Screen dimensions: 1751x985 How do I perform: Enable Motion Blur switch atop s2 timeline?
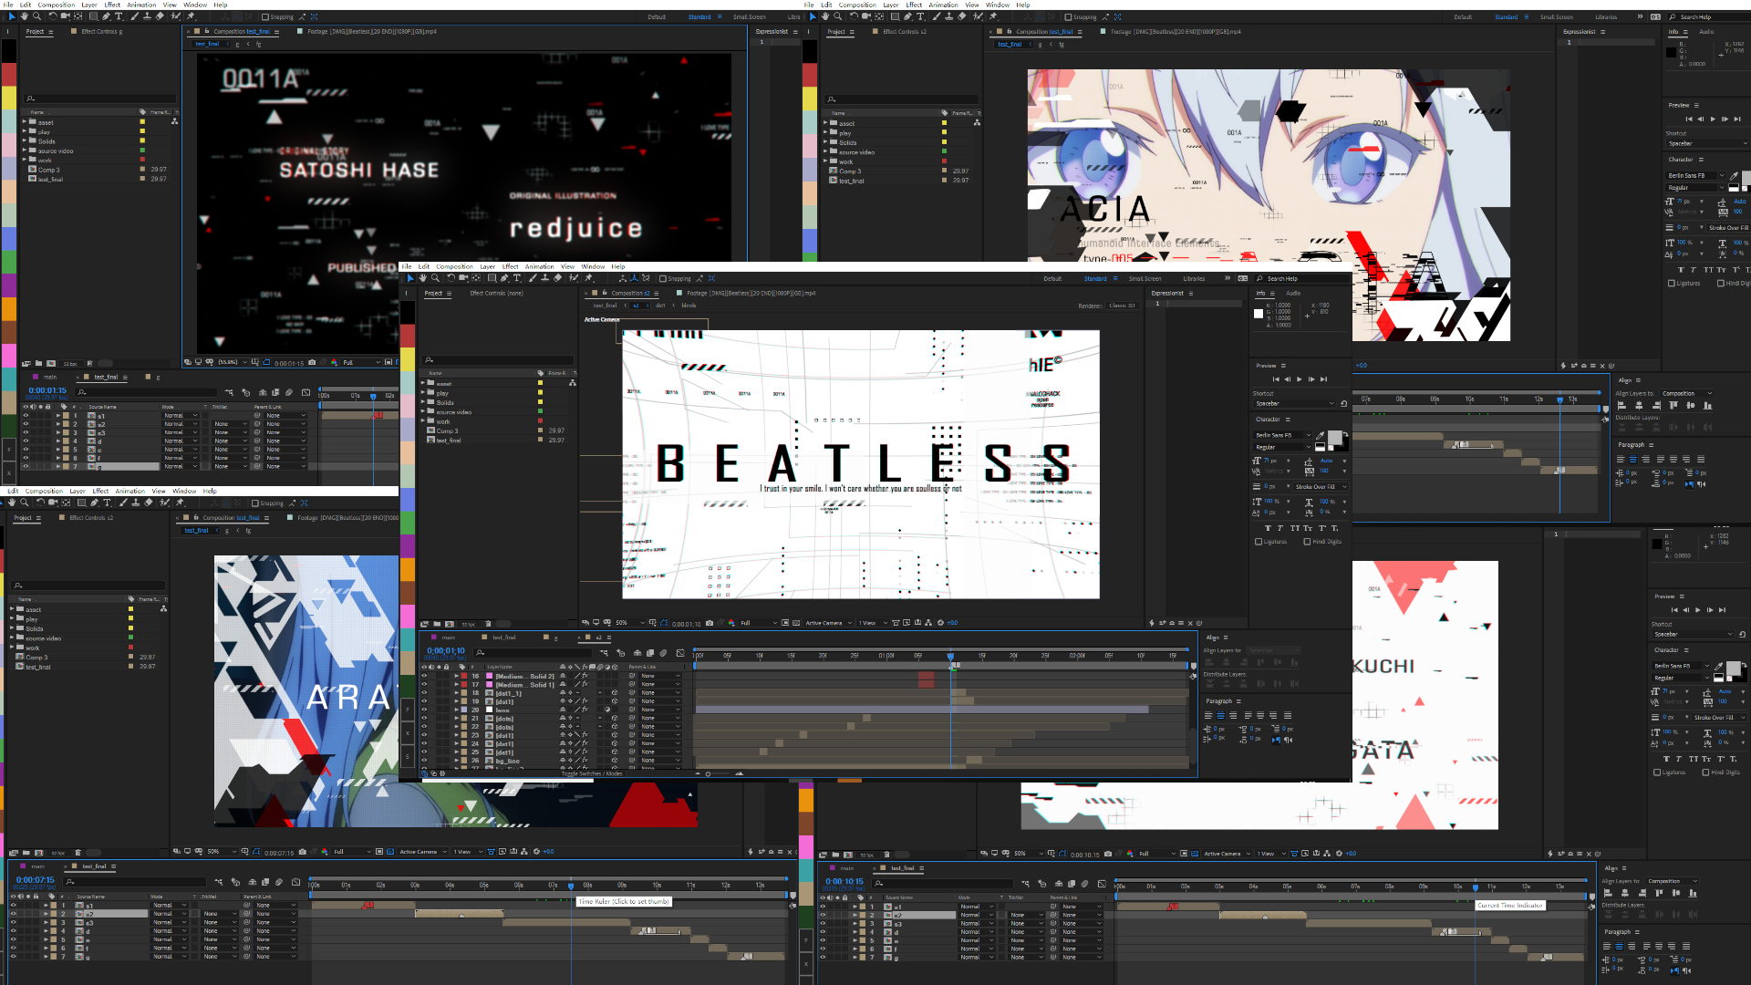click(x=663, y=653)
